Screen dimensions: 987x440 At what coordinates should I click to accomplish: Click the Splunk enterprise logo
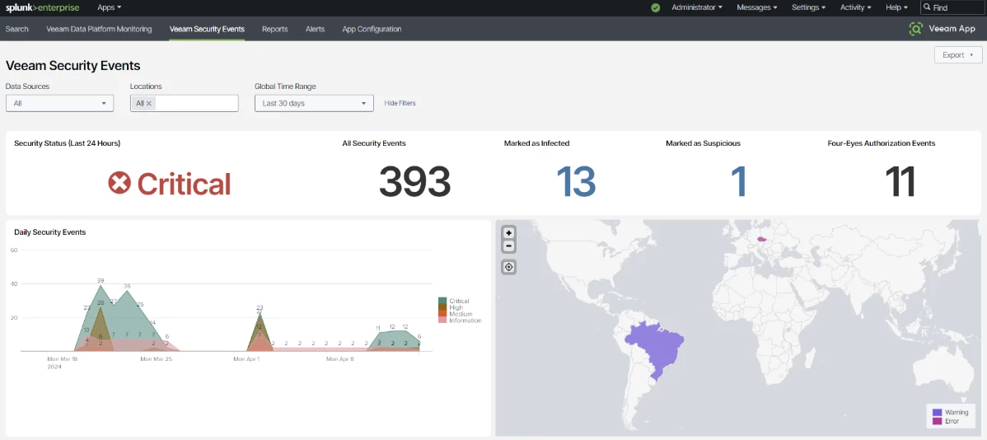coord(42,7)
